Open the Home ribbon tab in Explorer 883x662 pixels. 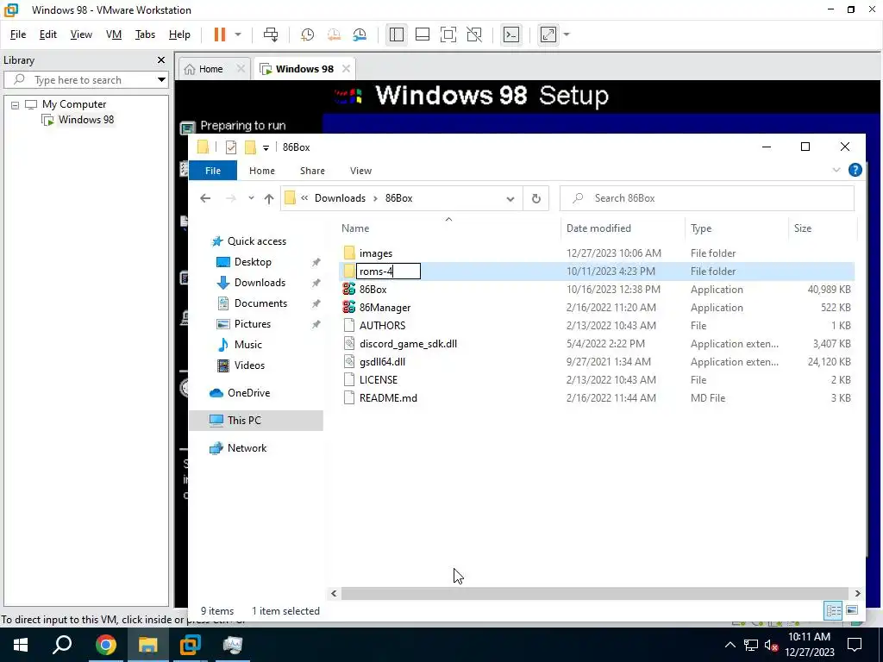point(262,171)
